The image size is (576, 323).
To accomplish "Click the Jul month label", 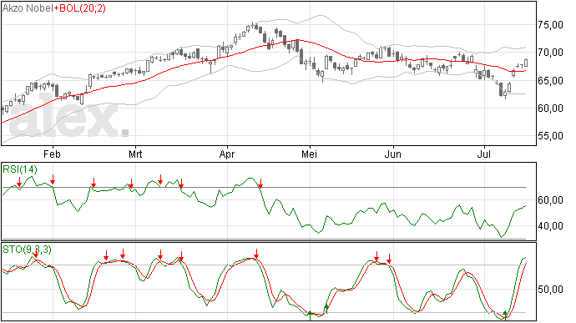I will pos(484,154).
